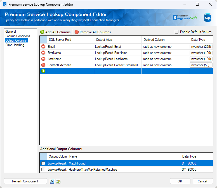Edit the LookupResult.ContactExternalId output alias
The height and width of the screenshot is (188, 217).
[x=118, y=65]
